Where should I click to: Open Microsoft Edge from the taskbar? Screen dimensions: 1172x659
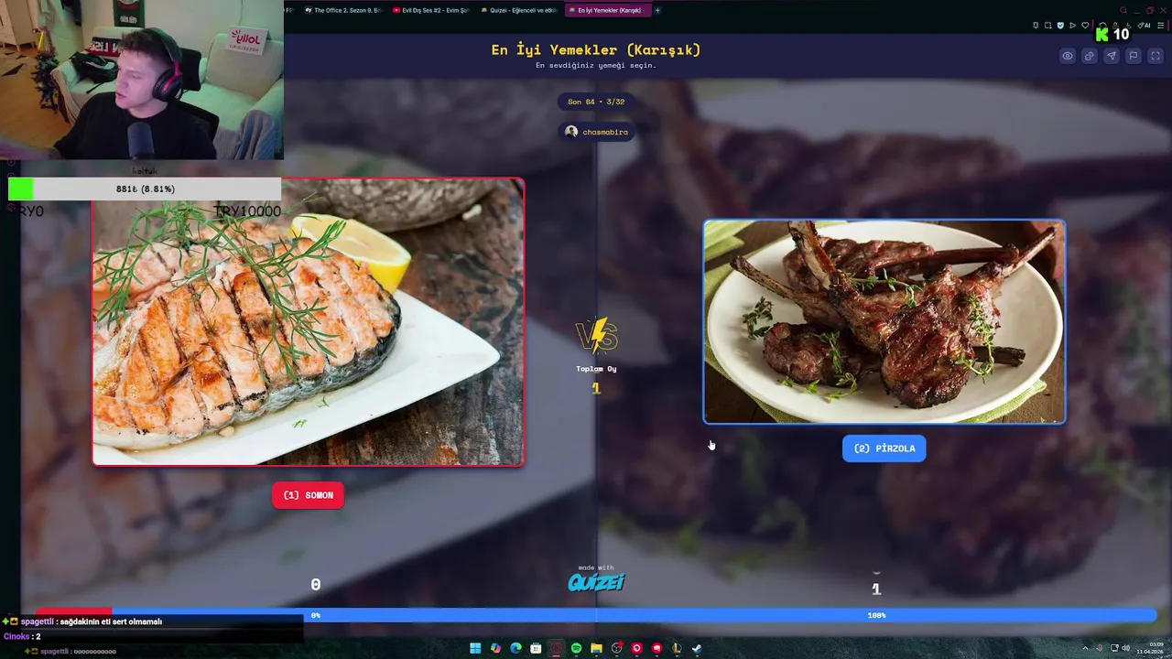click(x=515, y=648)
